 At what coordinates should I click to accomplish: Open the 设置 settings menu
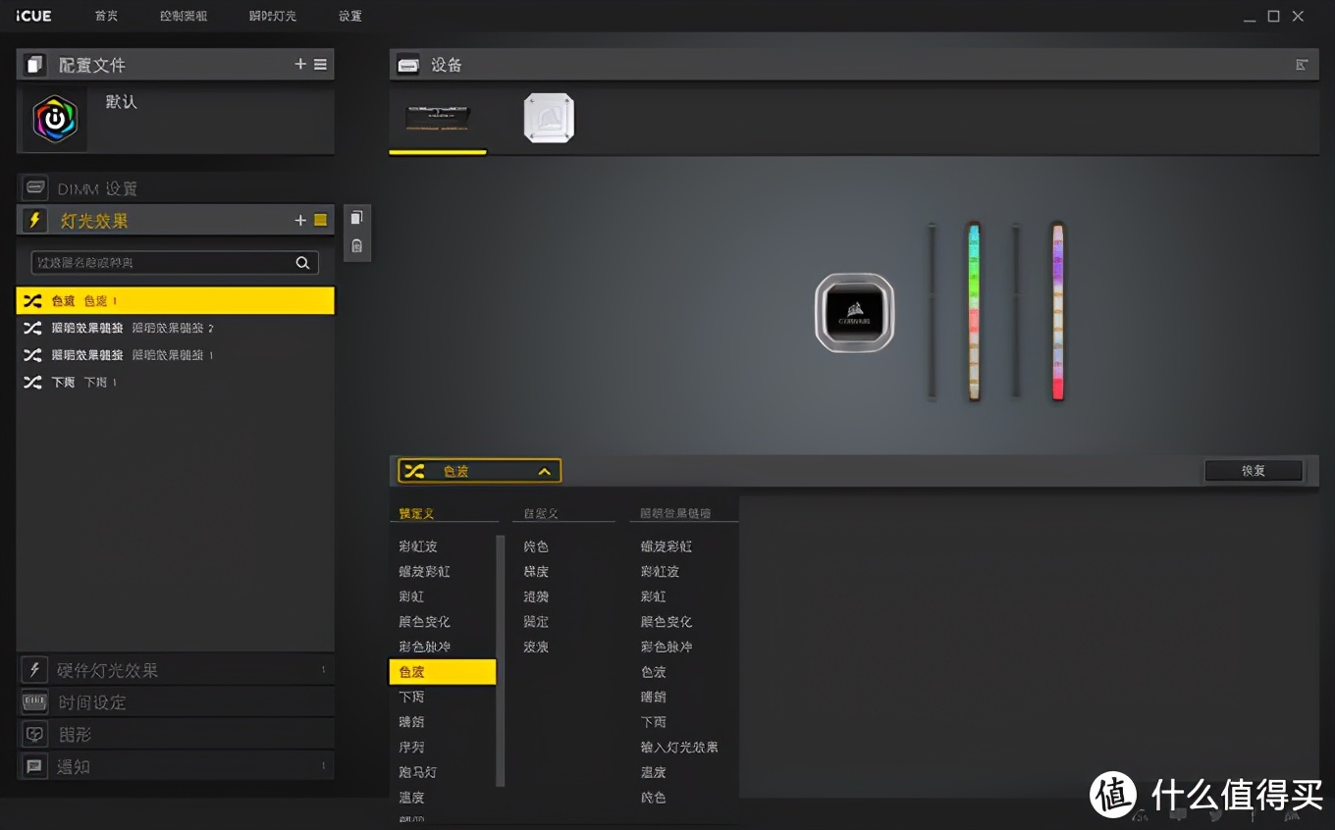[x=349, y=16]
